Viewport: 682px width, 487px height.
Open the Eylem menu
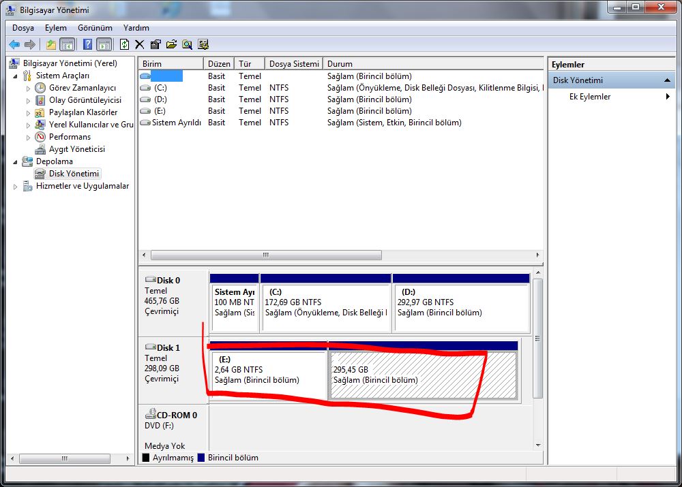coord(56,28)
